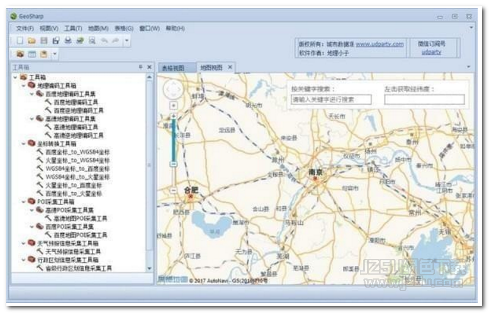Click the Print toolbar icon
Screen dimensions: 489x313
[68, 40]
